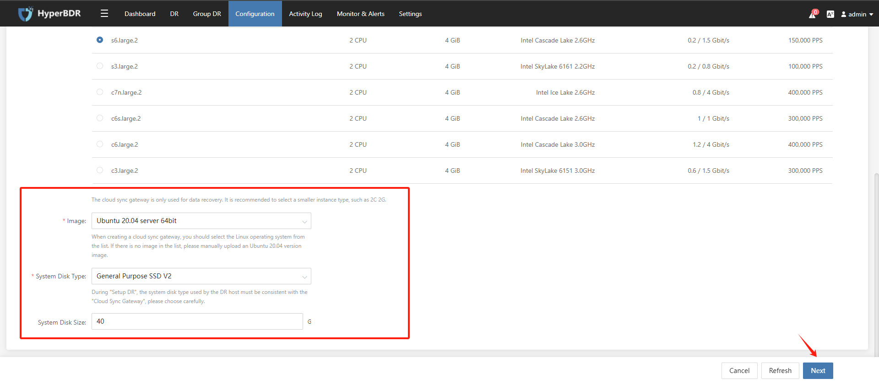Select the s6.large.2 radio button
This screenshot has width=879, height=384.
(x=100, y=40)
